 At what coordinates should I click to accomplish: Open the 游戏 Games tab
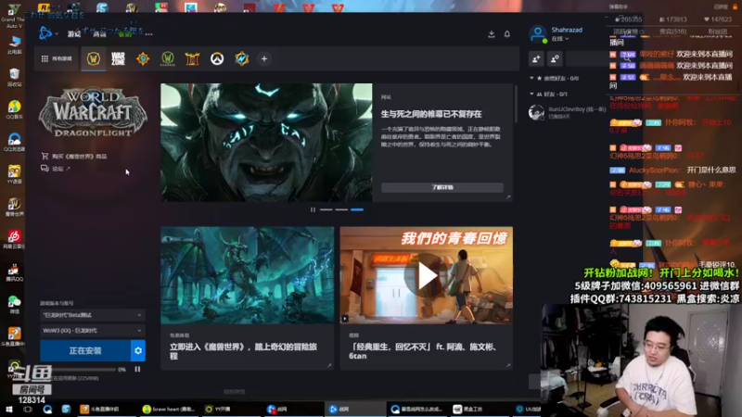click(x=74, y=34)
